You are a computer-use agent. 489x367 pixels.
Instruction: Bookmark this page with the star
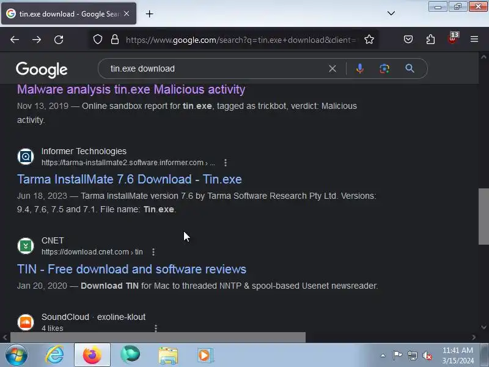(369, 40)
